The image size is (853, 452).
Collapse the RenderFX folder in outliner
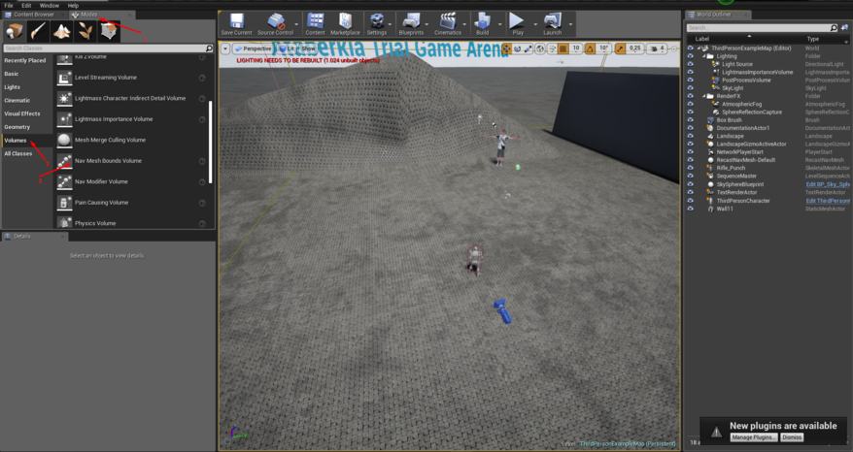pyautogui.click(x=704, y=96)
